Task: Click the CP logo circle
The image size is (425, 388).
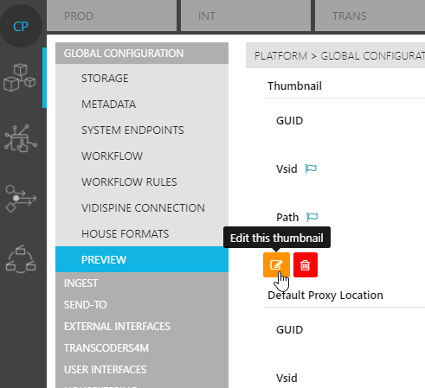Action: 21,26
